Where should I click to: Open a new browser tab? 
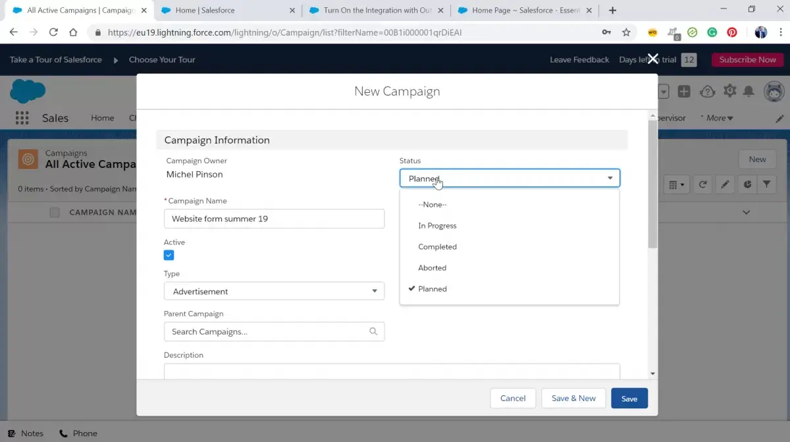(613, 10)
